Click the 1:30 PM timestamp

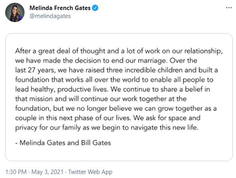[x=16, y=172]
